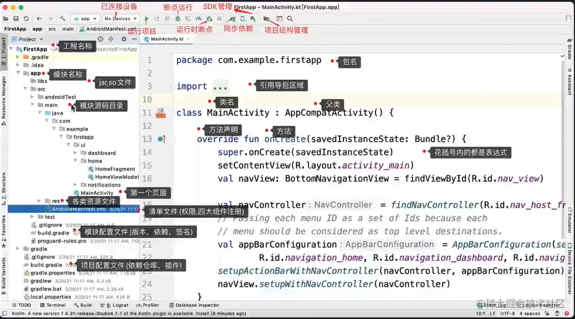575x319 pixels.
Task: Expand the test folder arrow
Action: (32, 217)
